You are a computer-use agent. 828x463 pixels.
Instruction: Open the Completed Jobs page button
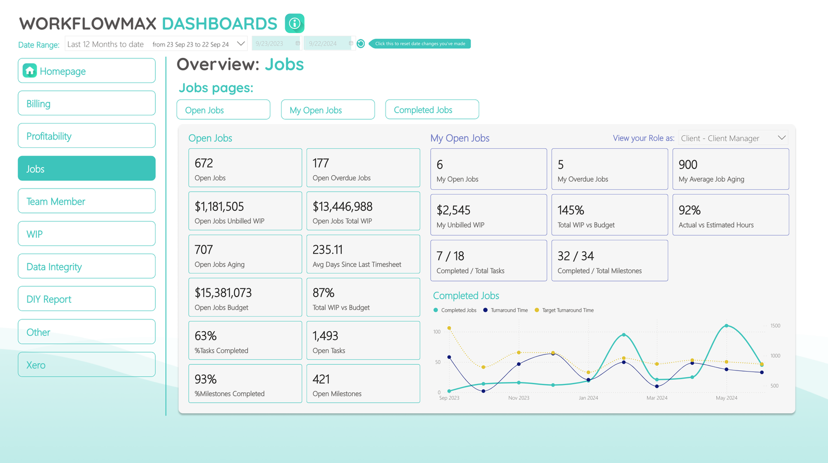pyautogui.click(x=432, y=110)
